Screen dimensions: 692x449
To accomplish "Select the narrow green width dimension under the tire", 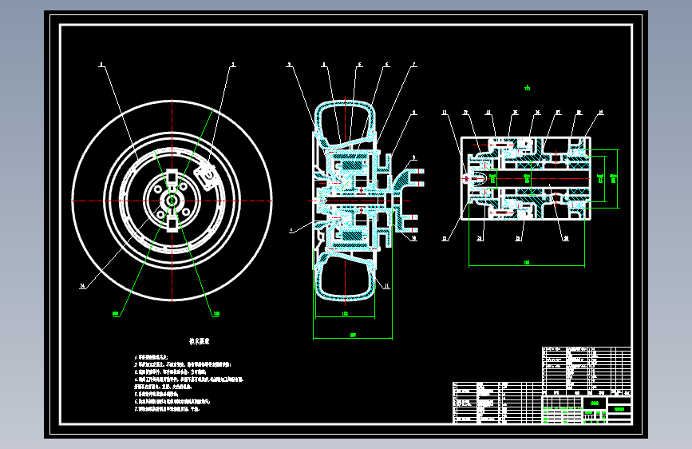I will [x=345, y=315].
